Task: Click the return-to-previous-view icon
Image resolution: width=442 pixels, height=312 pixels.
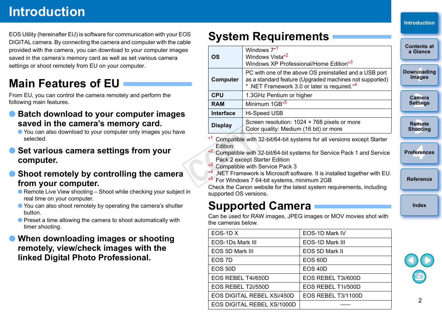Action: (419, 277)
